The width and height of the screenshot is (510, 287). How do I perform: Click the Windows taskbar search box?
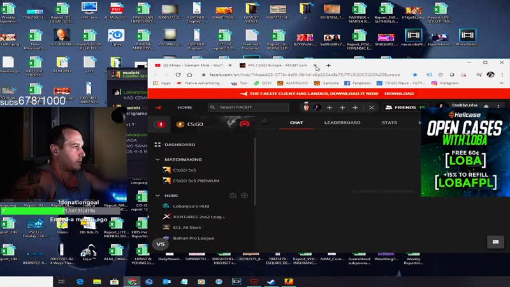(x=26, y=282)
